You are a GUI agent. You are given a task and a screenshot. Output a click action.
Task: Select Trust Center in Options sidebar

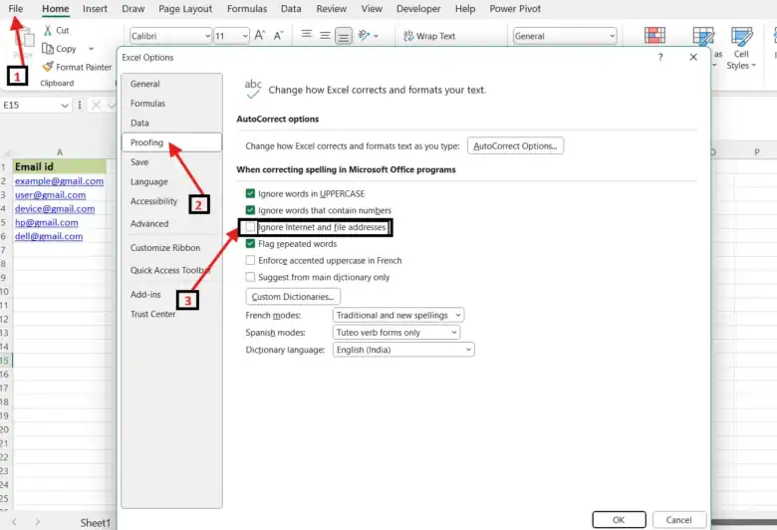(x=171, y=314)
